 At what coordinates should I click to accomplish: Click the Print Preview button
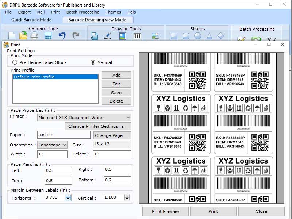[x=165, y=211]
